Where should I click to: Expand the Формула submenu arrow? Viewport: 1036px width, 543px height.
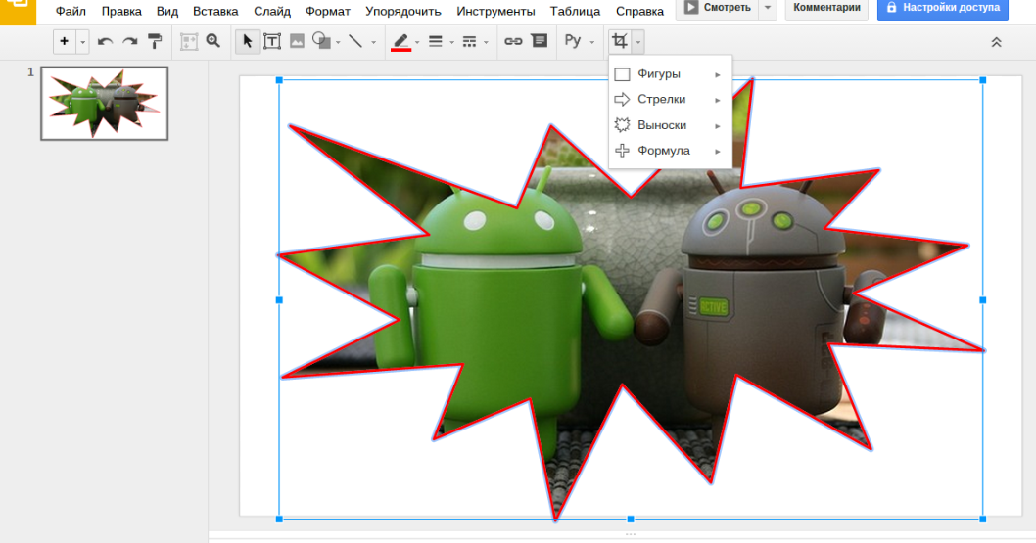pyautogui.click(x=718, y=152)
